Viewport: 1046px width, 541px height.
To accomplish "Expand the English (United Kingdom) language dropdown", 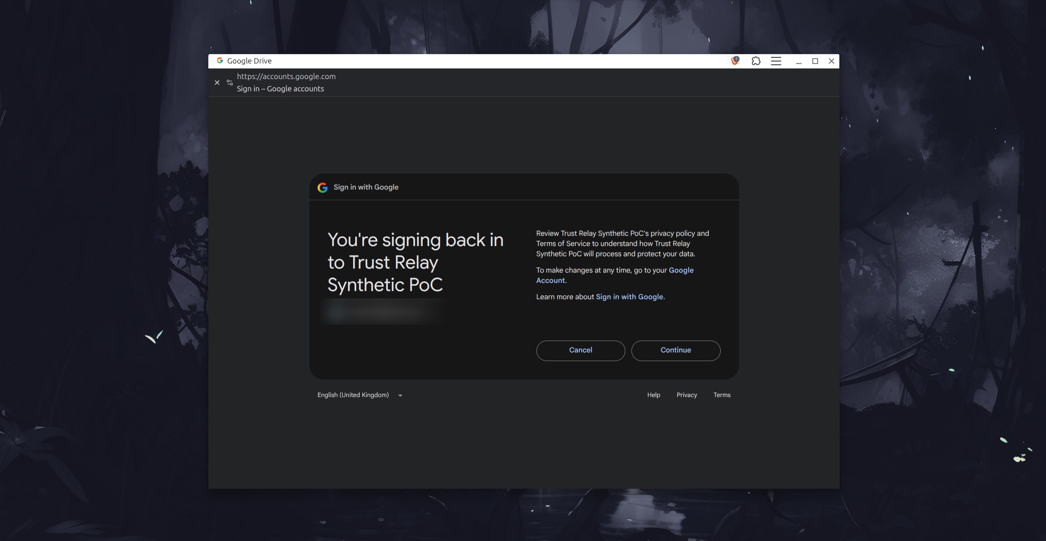I will pyautogui.click(x=360, y=395).
